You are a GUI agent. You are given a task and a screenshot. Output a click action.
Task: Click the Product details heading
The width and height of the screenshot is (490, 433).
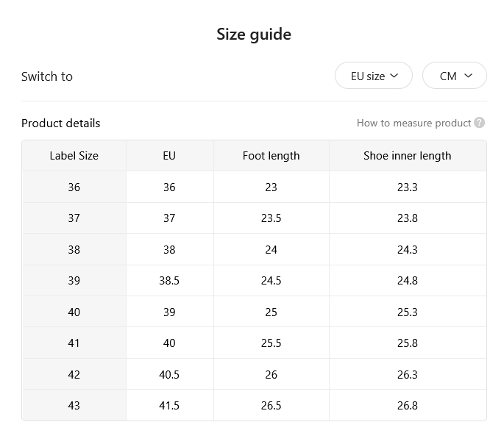(x=60, y=123)
